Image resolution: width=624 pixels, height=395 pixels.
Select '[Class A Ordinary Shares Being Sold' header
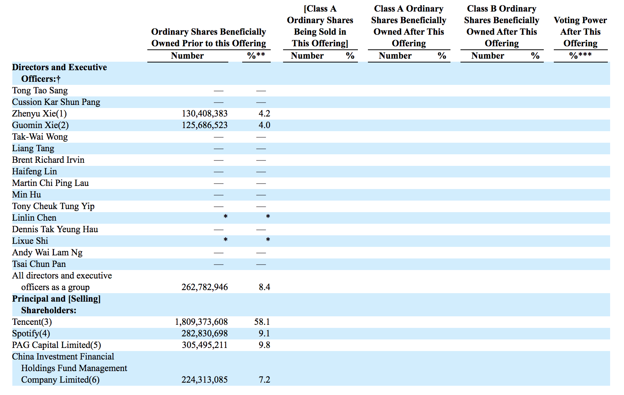320,26
